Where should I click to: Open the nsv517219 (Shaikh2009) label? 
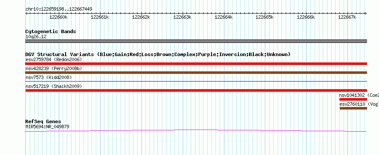54,86
